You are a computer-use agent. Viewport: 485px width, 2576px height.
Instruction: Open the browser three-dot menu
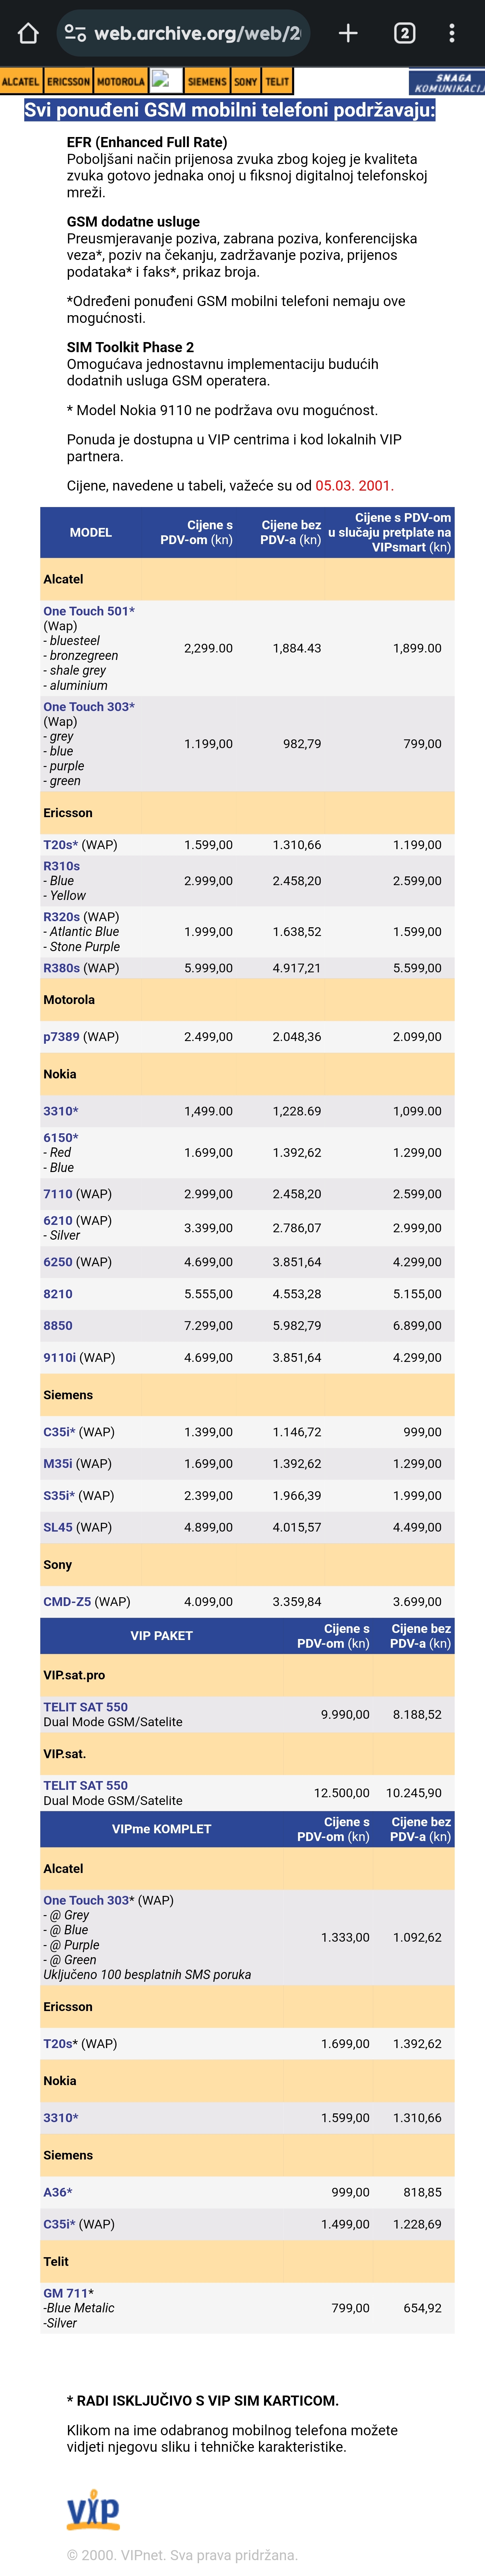(452, 33)
